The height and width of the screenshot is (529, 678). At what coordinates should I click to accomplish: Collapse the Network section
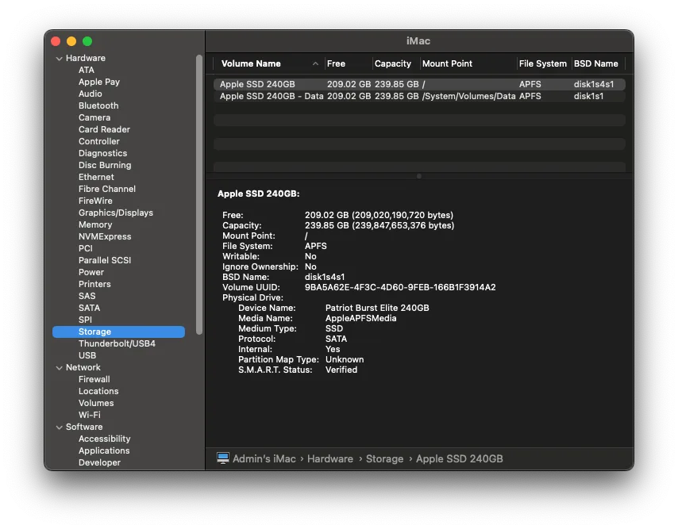tap(59, 367)
